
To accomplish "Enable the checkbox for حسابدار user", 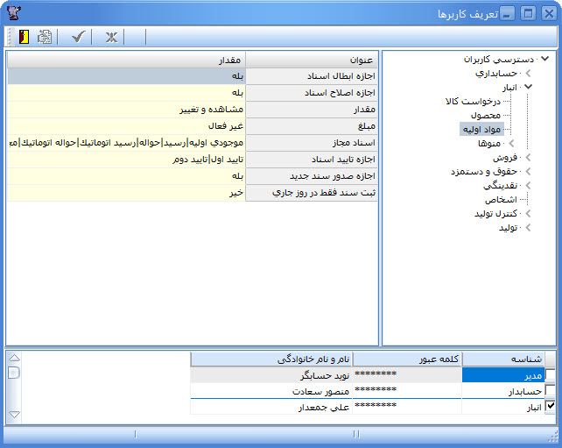I will [x=550, y=391].
